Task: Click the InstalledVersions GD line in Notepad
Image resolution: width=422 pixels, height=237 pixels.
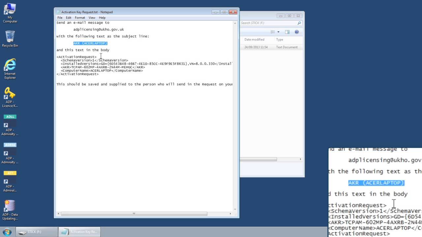Action: coord(146,64)
